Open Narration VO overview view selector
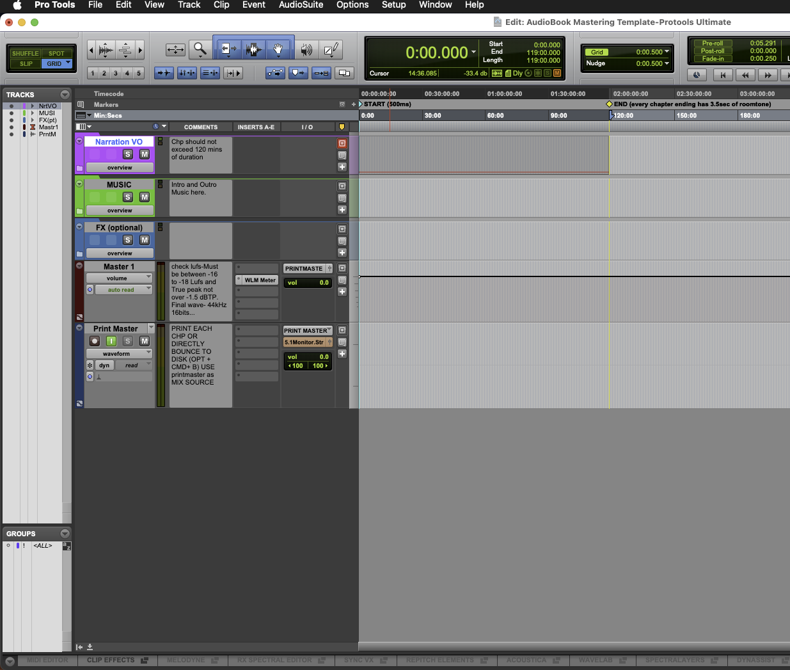 tap(120, 168)
